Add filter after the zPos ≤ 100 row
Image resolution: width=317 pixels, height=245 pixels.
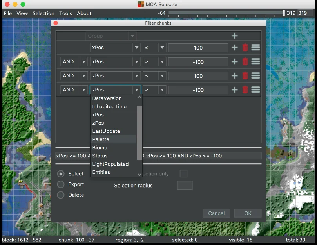[234, 76]
